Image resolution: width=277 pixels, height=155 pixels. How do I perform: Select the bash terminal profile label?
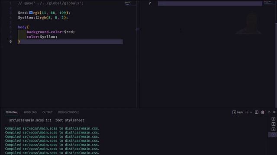(238, 112)
